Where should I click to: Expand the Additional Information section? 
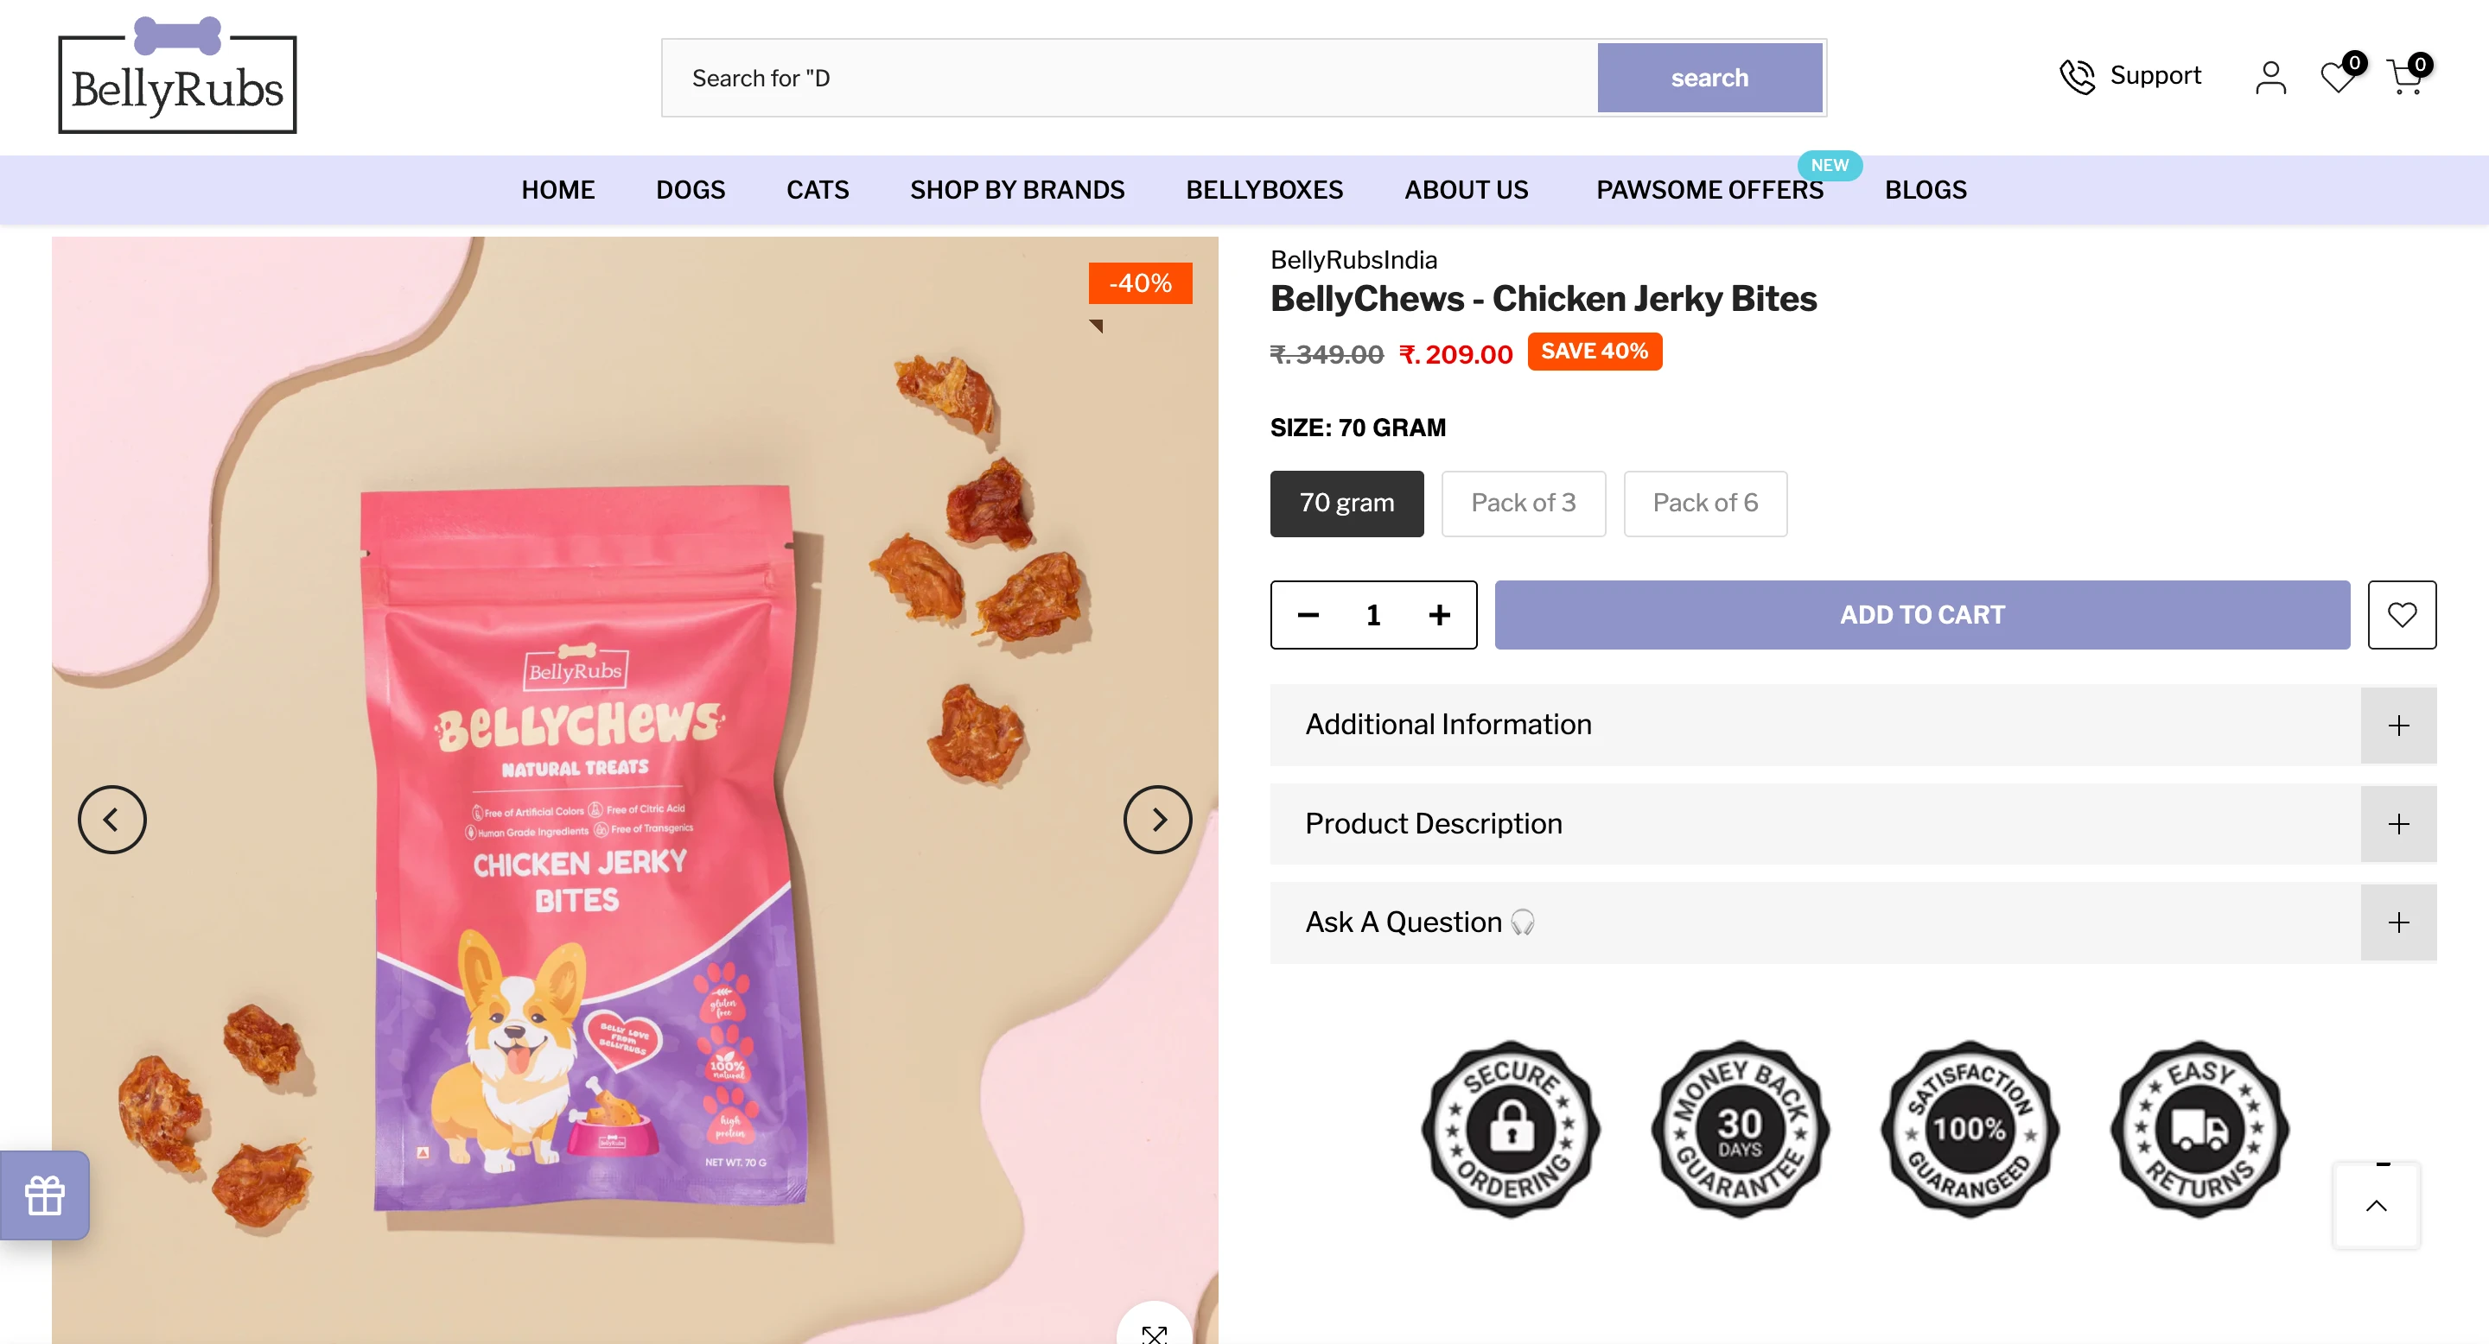pos(2397,725)
